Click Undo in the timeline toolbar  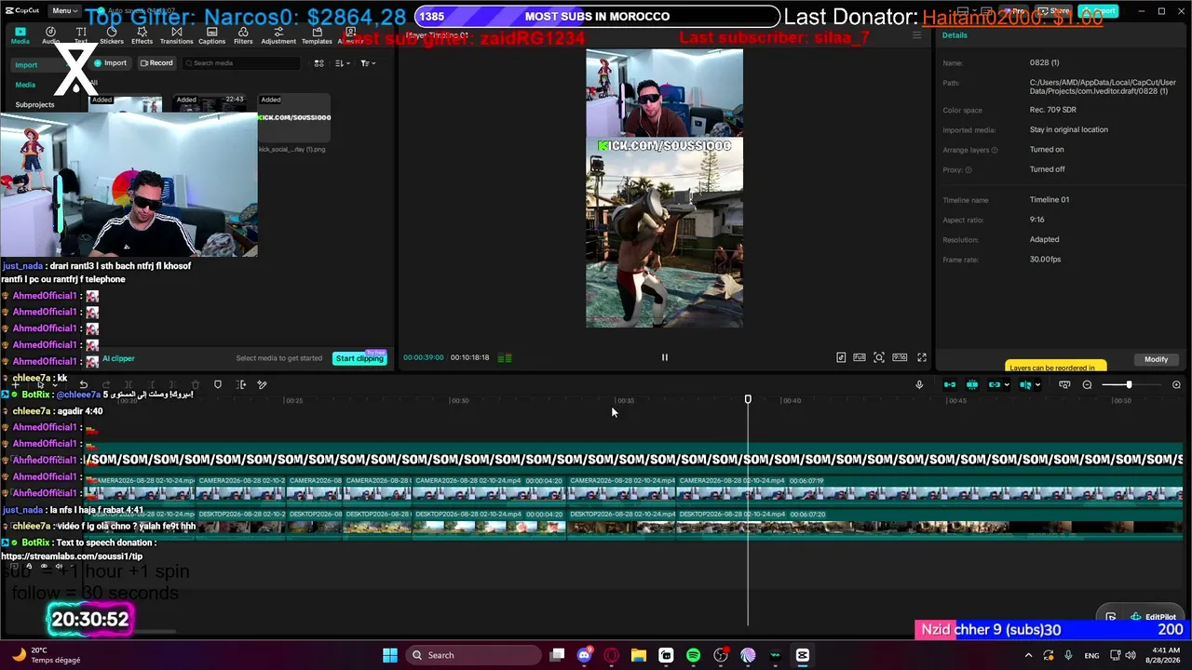tap(84, 384)
